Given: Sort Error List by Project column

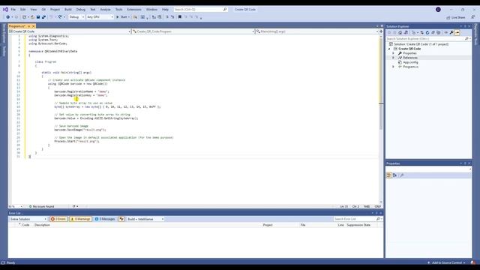Looking at the screenshot, I should (x=268, y=225).
